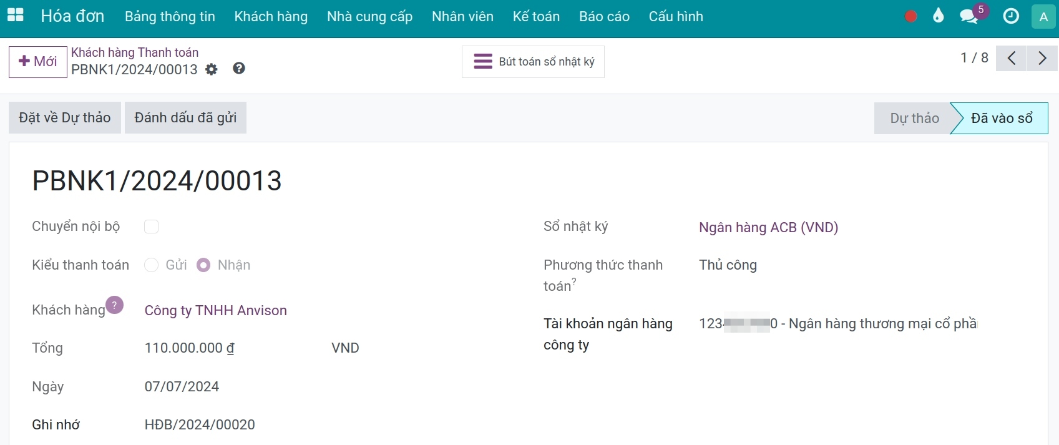Open the Kế toán menu
Screen dimensions: 1059x445
point(536,17)
